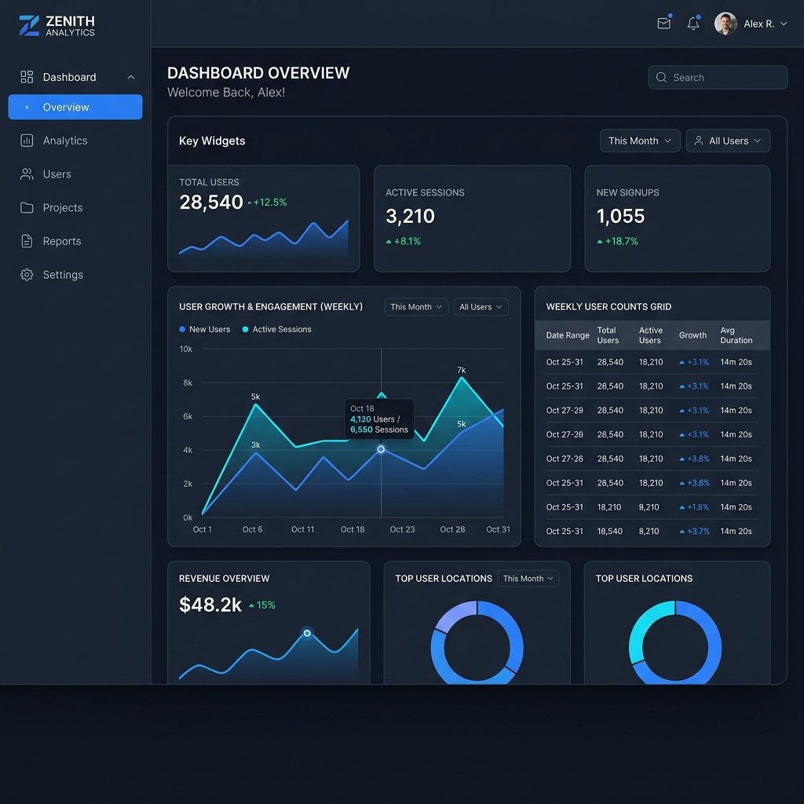Open the notifications bell
Screen dimensions: 804x804
pyautogui.click(x=693, y=23)
